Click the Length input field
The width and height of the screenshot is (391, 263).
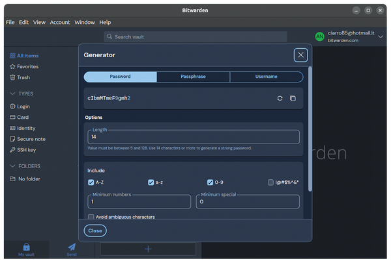click(x=194, y=138)
